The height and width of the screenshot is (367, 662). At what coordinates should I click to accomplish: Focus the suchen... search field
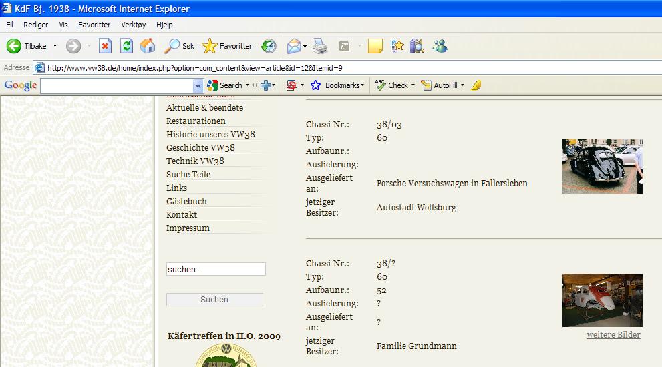pos(216,269)
